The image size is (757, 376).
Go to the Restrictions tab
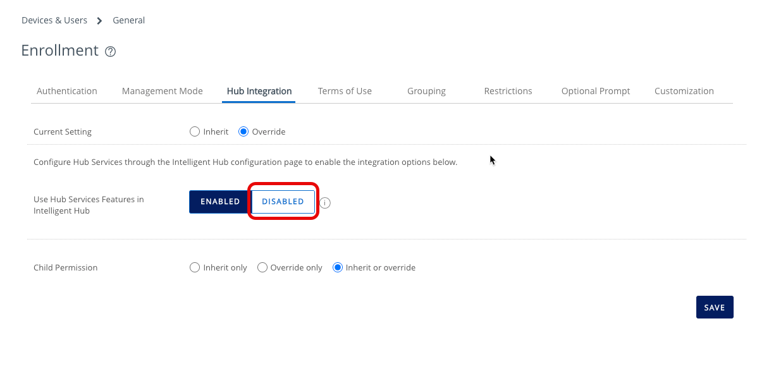pos(508,91)
